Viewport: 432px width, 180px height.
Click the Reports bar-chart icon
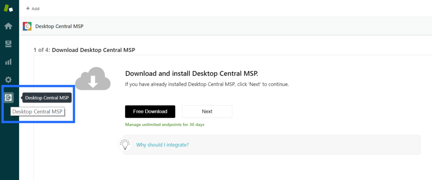coord(9,62)
